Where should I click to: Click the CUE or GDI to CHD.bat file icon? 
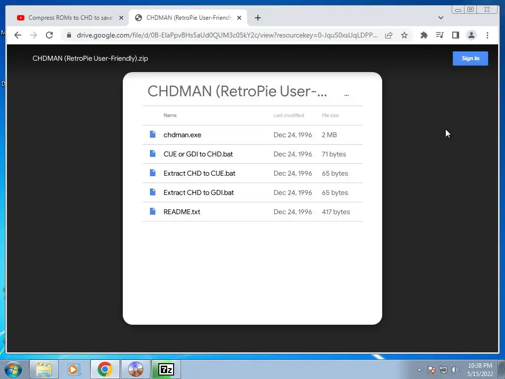coord(153,154)
